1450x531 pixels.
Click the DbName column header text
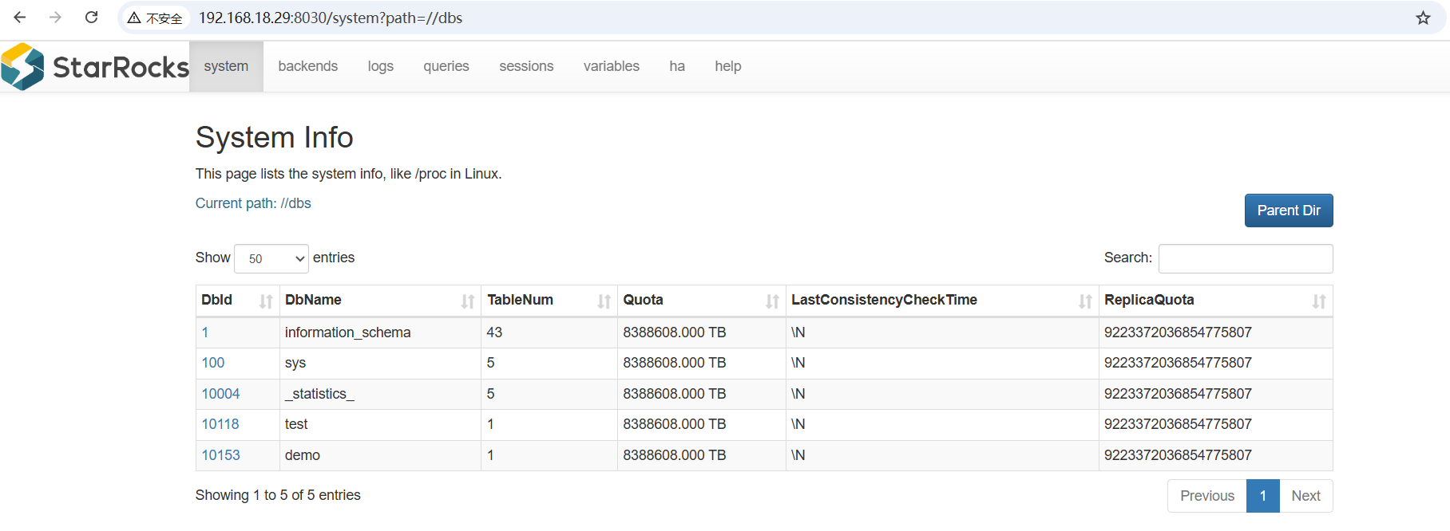[x=313, y=300]
